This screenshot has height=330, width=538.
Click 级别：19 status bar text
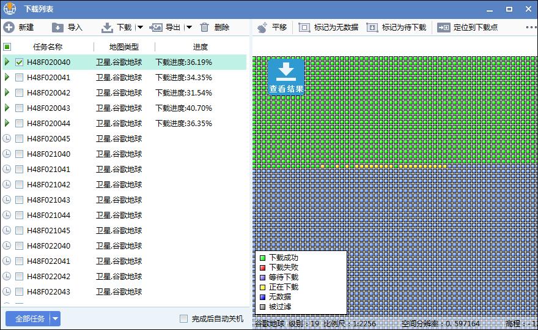coord(304,323)
